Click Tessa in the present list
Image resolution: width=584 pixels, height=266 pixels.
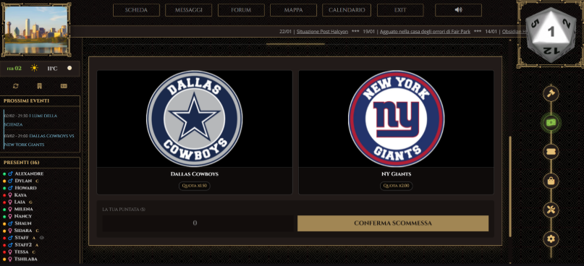pyautogui.click(x=21, y=252)
